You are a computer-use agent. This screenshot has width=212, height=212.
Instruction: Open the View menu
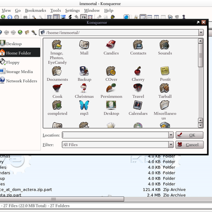(x=6, y=11)
